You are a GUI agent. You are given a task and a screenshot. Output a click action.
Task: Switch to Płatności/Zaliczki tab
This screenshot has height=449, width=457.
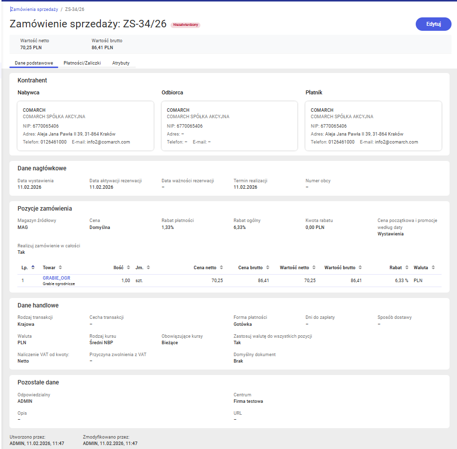(82, 63)
